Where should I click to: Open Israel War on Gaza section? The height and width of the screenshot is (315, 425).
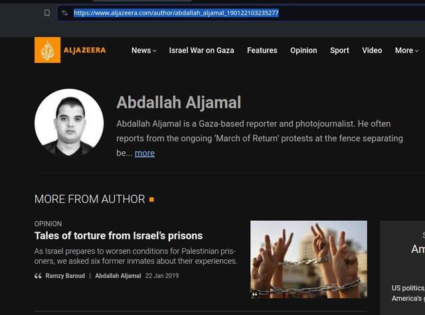click(x=201, y=50)
